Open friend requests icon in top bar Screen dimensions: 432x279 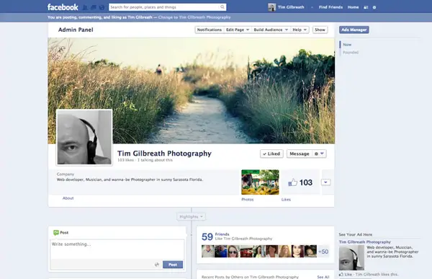[85, 7]
